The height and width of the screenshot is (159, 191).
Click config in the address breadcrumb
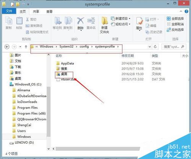tap(84, 46)
